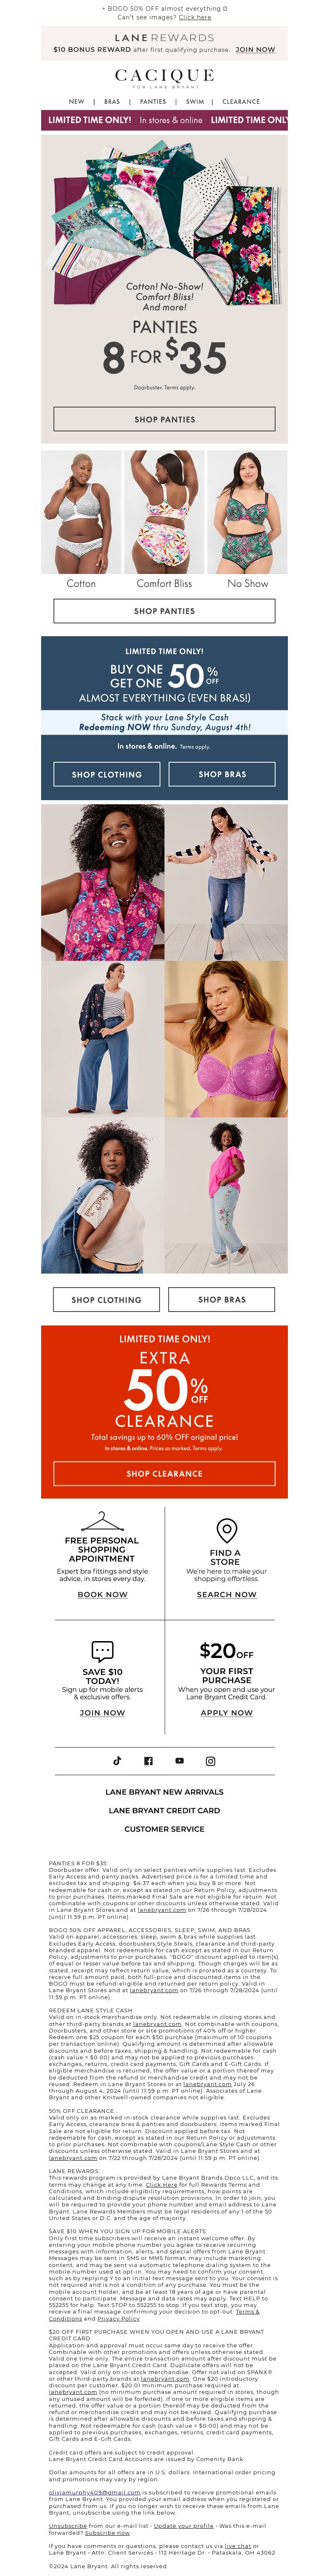Open the Instagram social icon
The width and height of the screenshot is (329, 2576).
[x=211, y=1760]
